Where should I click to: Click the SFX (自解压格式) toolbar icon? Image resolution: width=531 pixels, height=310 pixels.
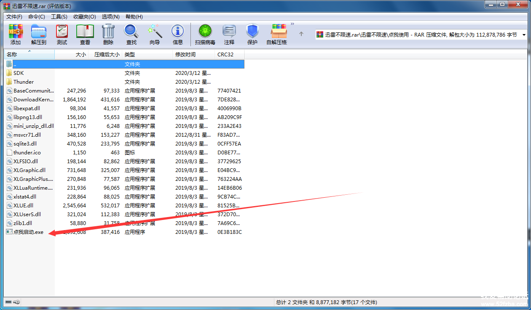277,34
